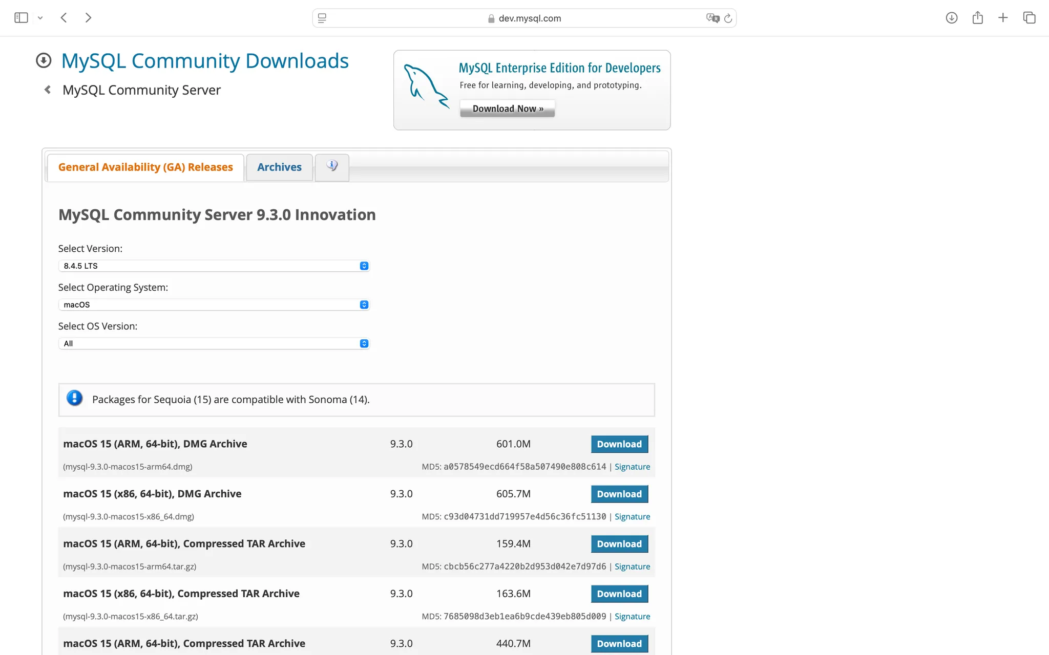Expand sidebar options chevron
Image resolution: width=1049 pixels, height=655 pixels.
pyautogui.click(x=40, y=18)
